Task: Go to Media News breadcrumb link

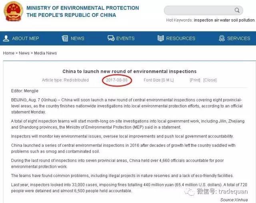Action: click(x=45, y=53)
